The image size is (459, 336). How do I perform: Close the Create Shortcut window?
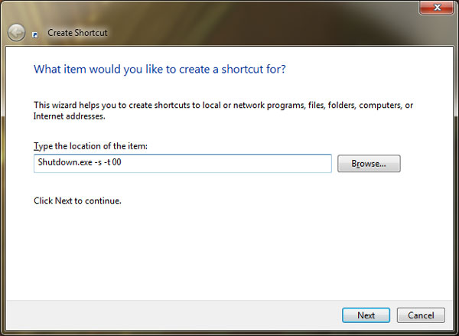[437, 8]
